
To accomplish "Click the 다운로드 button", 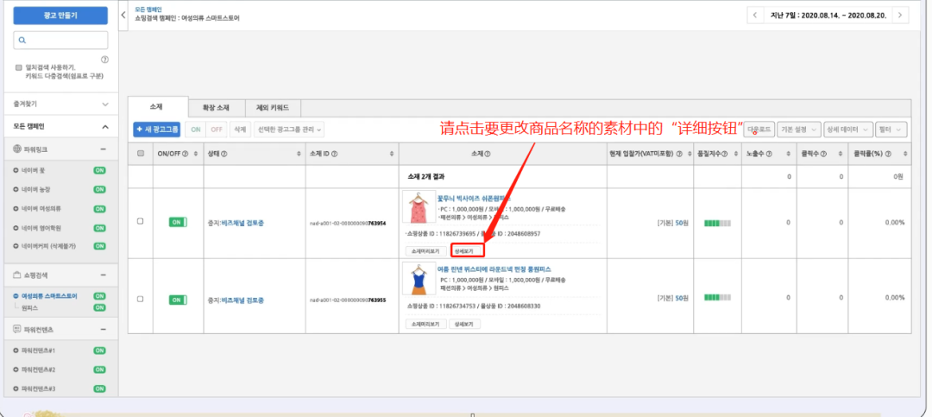I will 759,130.
